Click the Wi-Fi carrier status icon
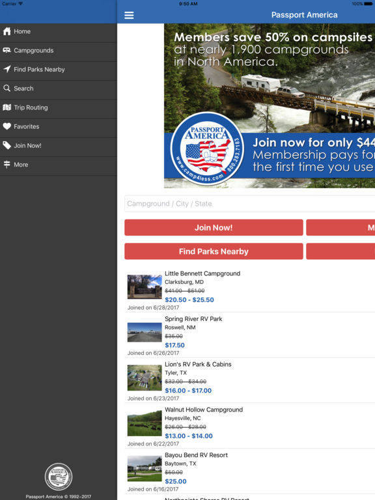This screenshot has width=375, height=500. coord(20,3)
